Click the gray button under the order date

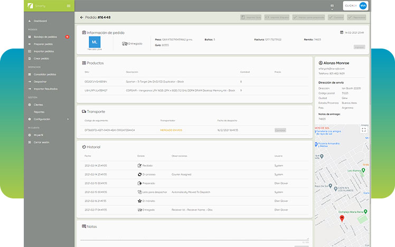click(x=359, y=47)
